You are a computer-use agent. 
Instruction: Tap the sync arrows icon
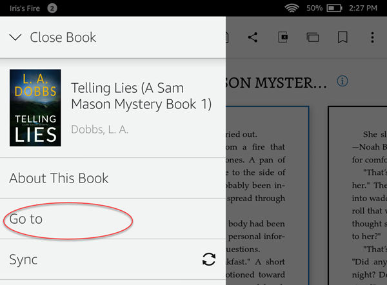pyautogui.click(x=208, y=259)
